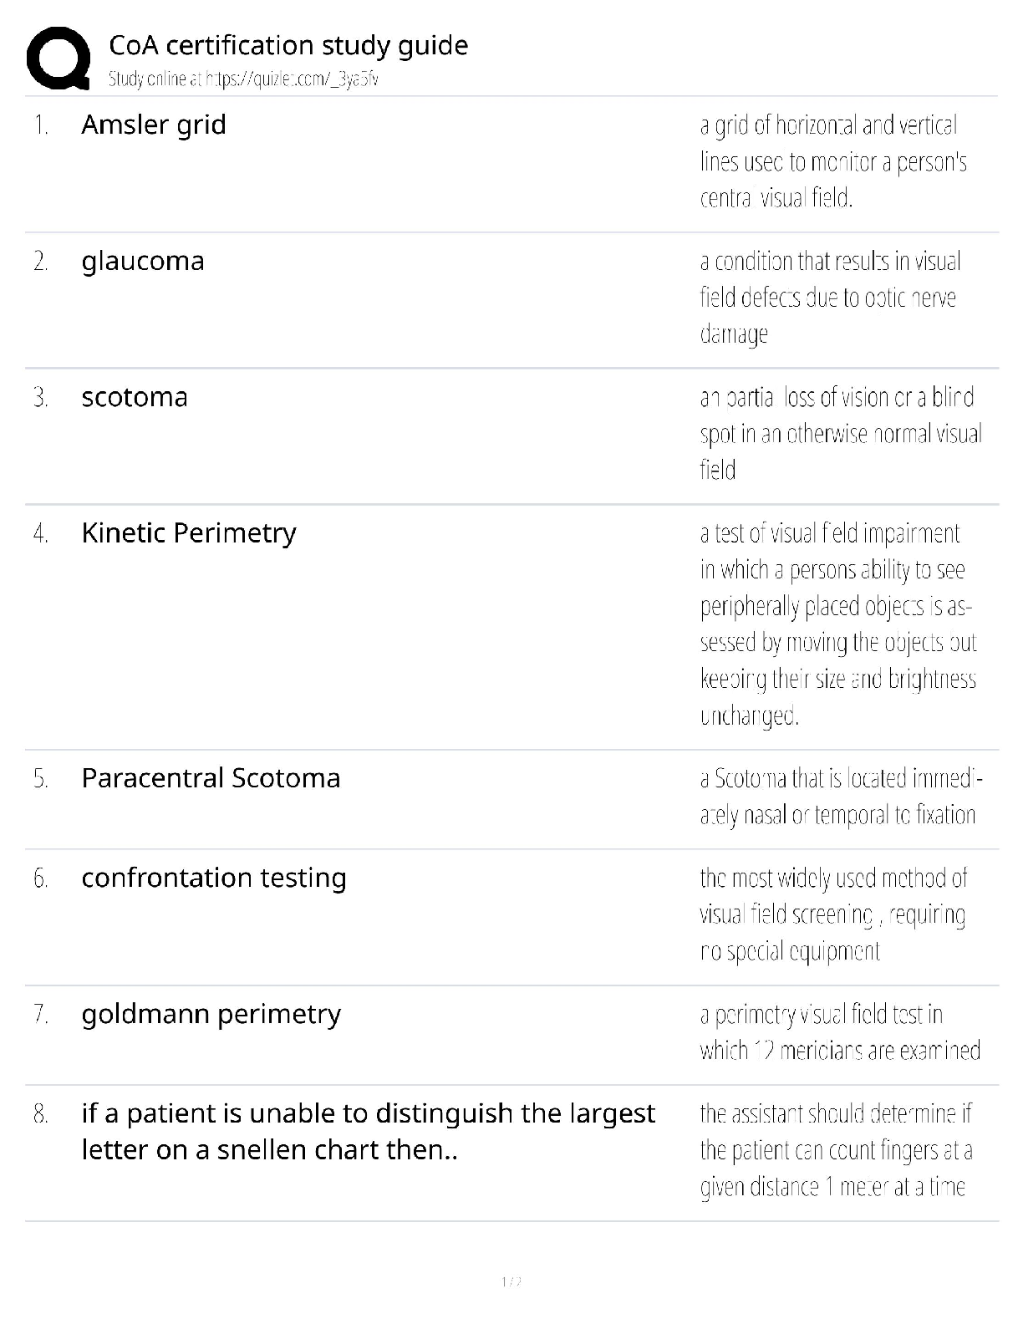Screen dimensions: 1023x1324
Task: Click the snellen chart question text
Action: pos(368,1132)
